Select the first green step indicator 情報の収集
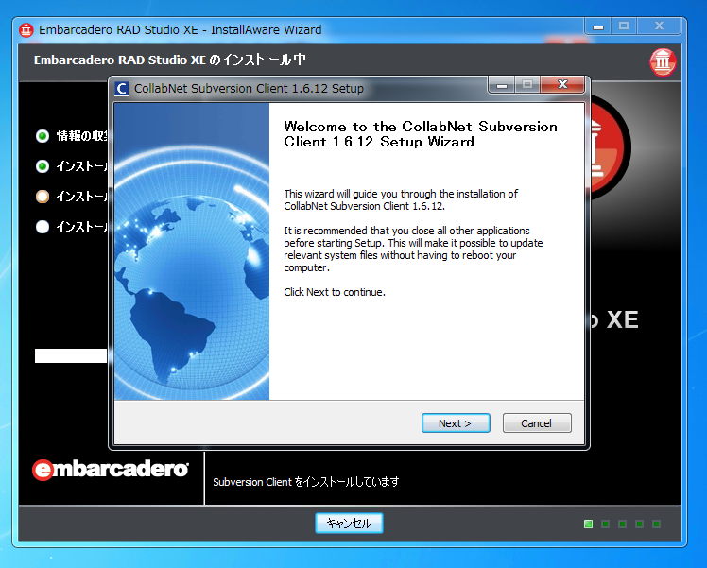Screen dimensions: 707x568 pos(43,136)
